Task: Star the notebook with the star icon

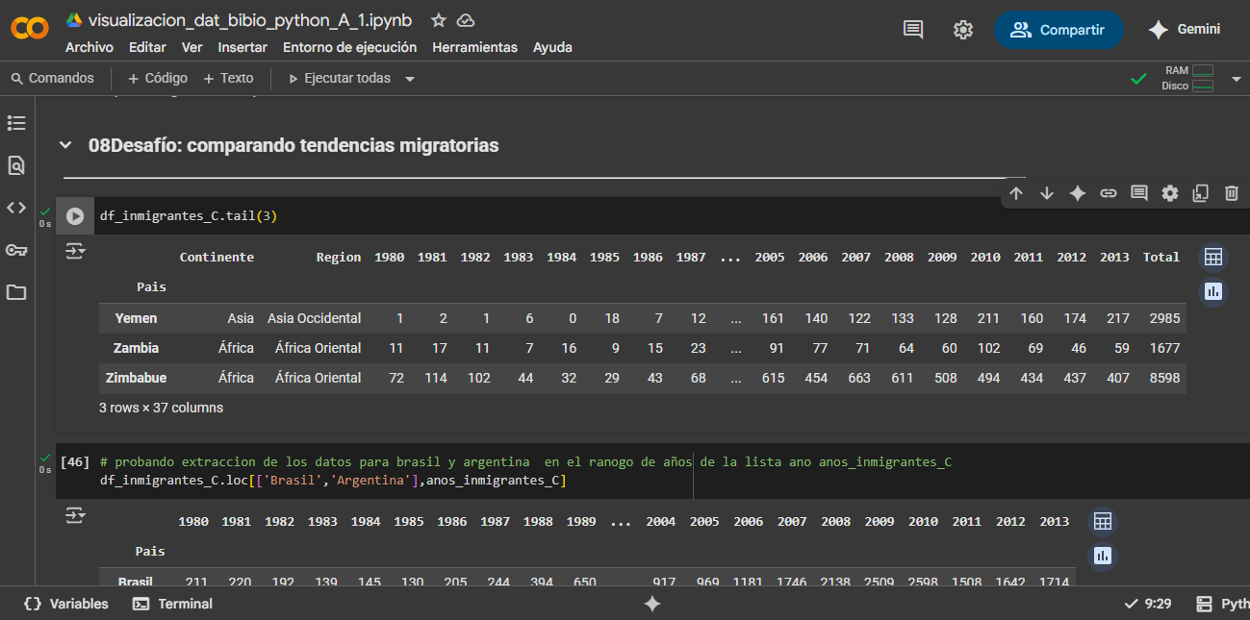Action: click(x=439, y=20)
